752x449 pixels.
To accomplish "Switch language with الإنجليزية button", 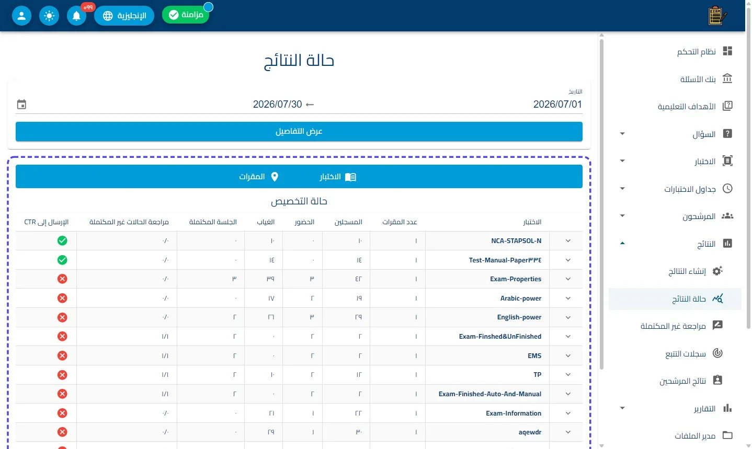I will 124,16.
